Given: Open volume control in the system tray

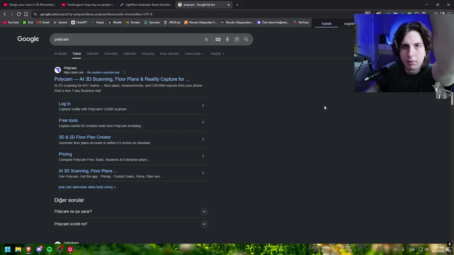Looking at the screenshot, I should coord(427,249).
